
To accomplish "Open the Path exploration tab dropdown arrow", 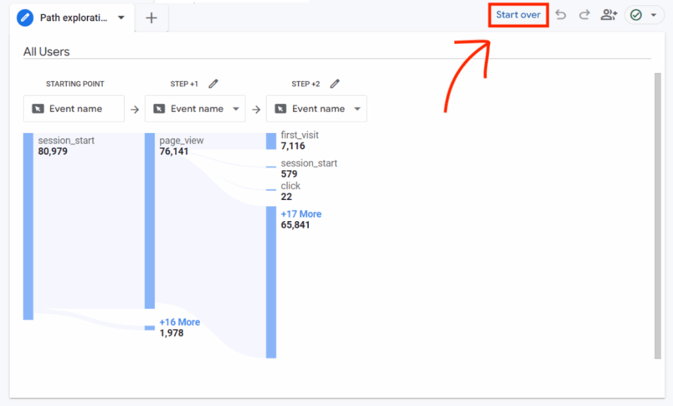I will (x=121, y=18).
